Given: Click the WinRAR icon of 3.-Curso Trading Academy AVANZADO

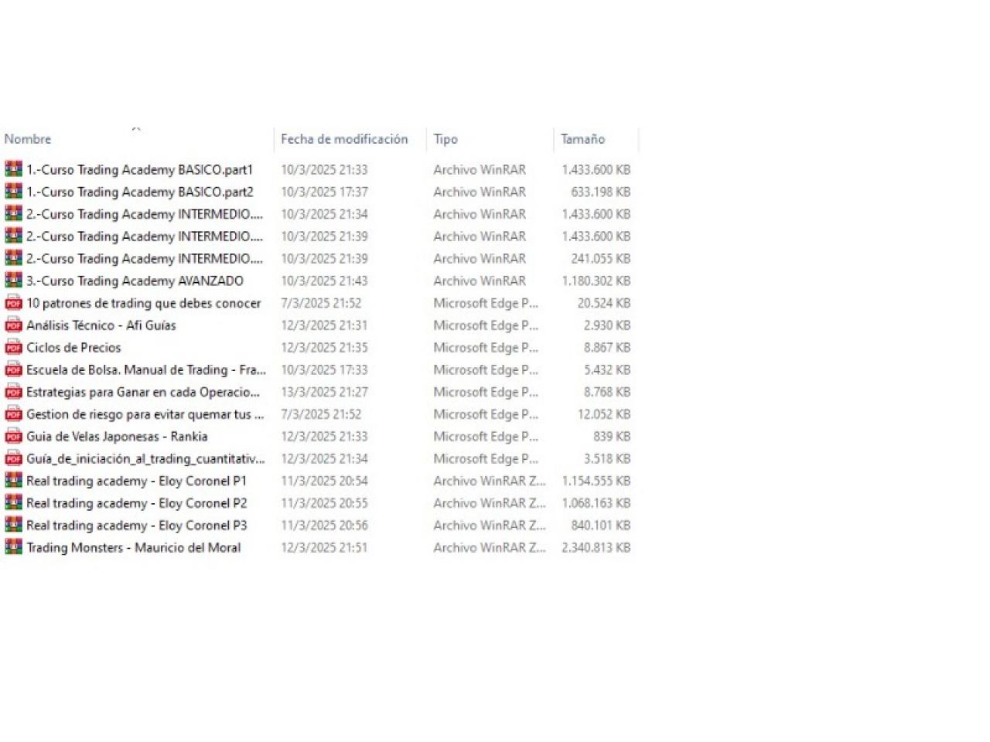Looking at the screenshot, I should 14,281.
